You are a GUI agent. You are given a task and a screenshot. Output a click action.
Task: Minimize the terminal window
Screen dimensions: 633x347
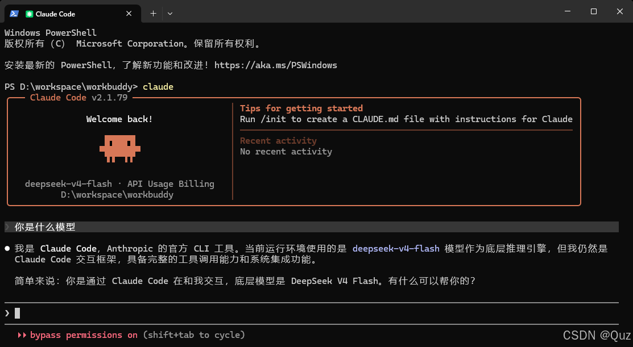pyautogui.click(x=568, y=11)
